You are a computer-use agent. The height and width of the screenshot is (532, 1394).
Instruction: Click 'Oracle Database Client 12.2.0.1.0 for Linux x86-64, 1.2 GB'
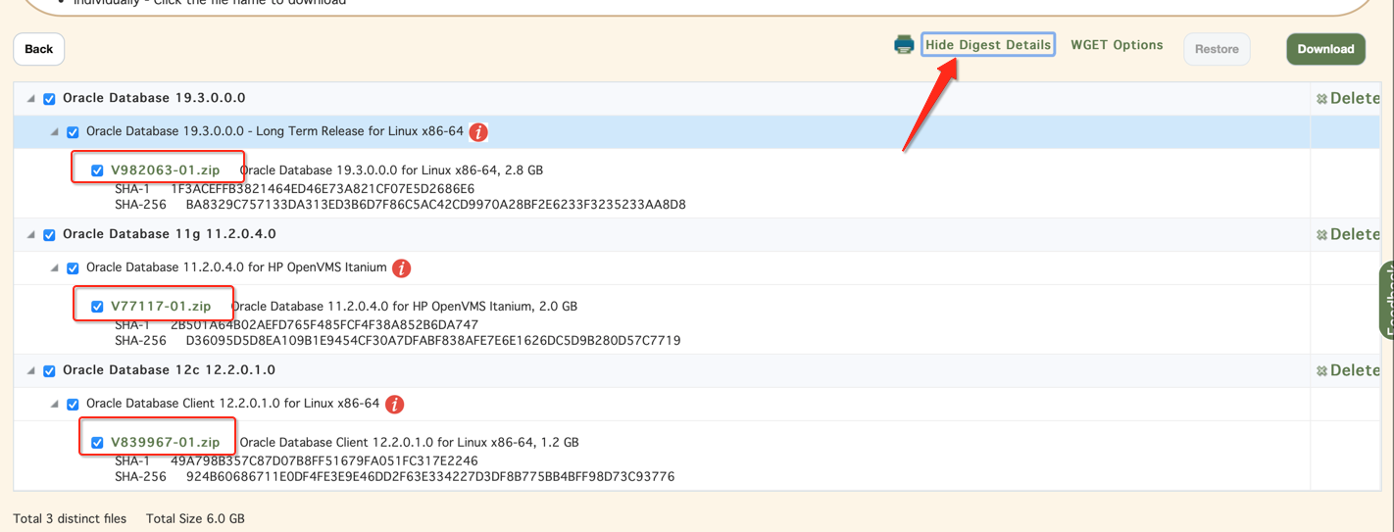point(409,443)
